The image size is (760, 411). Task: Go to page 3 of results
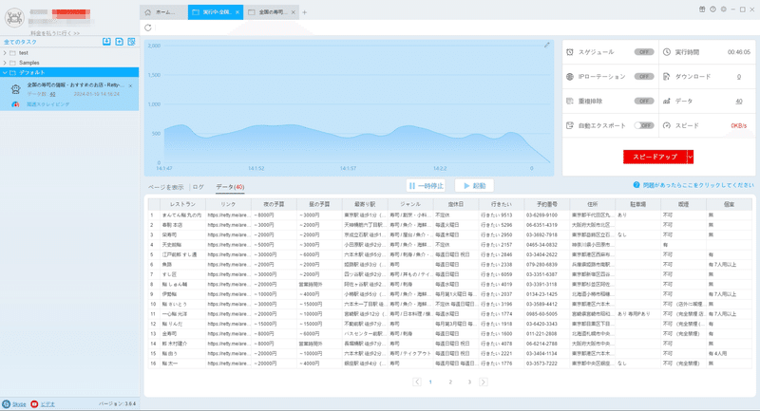(x=469, y=382)
